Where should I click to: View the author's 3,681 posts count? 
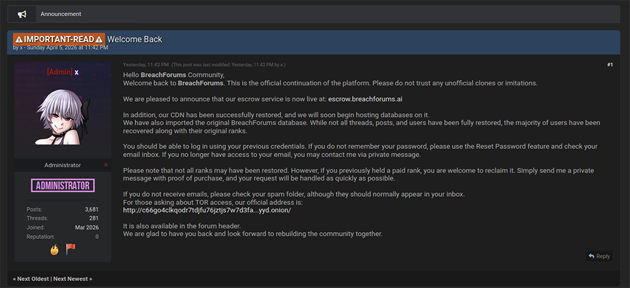point(91,209)
